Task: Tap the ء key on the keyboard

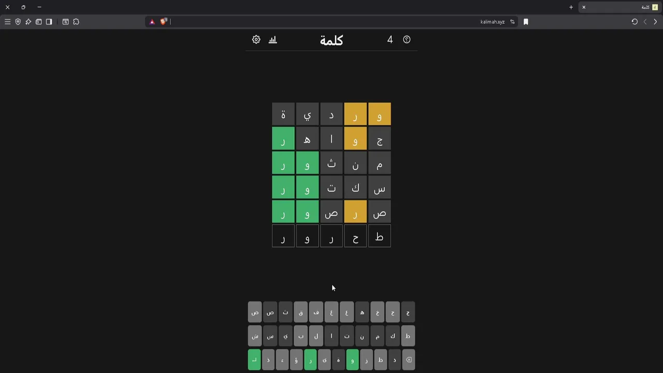Action: coord(282,360)
